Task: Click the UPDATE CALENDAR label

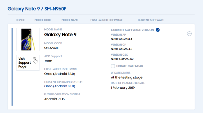Action: click(x=130, y=66)
